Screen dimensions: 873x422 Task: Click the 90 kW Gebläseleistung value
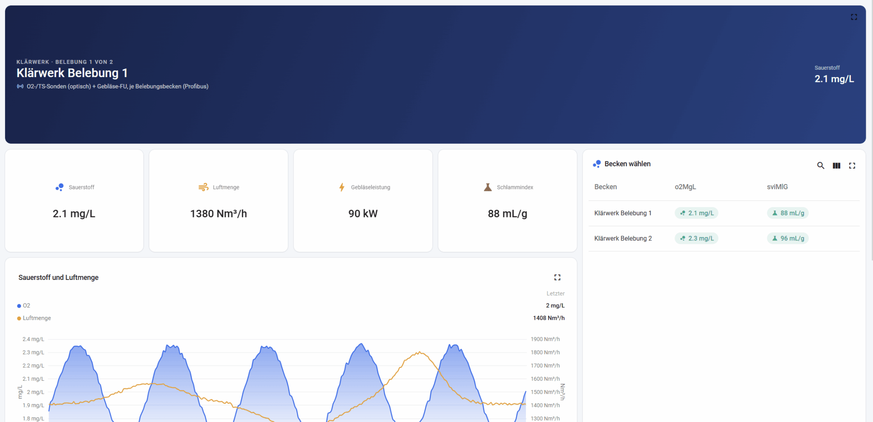[x=363, y=214]
